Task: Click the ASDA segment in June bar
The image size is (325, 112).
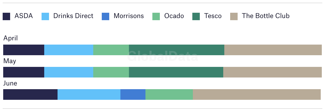Action: (30, 94)
